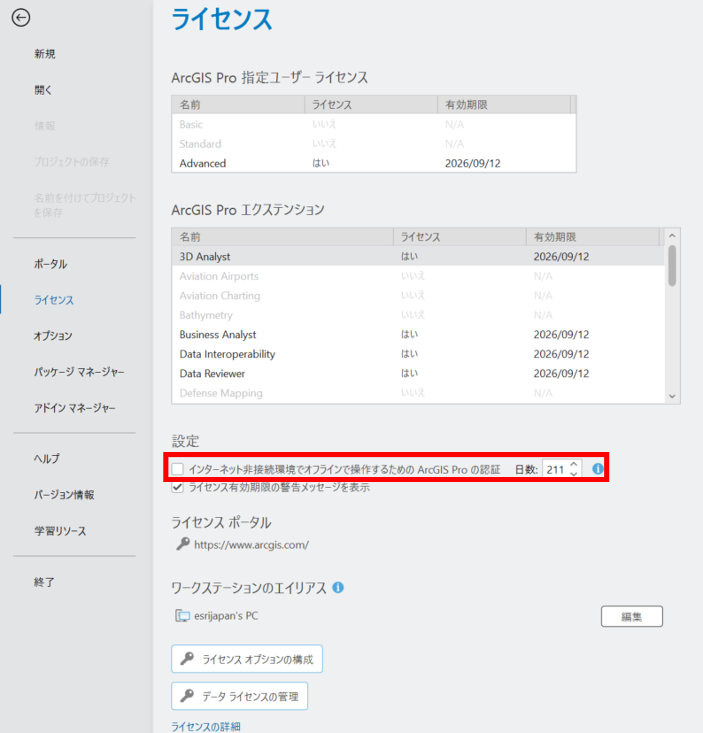Click the 日数 number input field
Screen dimensions: 703x733
point(555,469)
